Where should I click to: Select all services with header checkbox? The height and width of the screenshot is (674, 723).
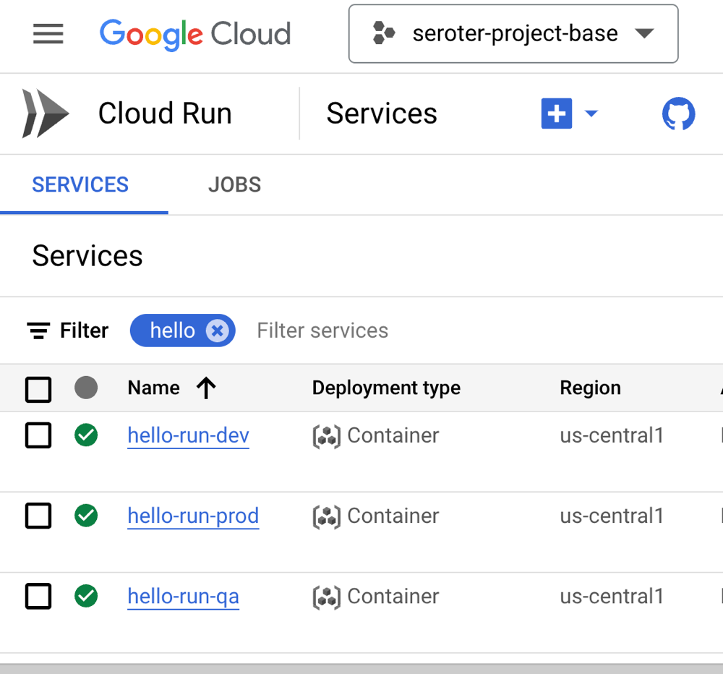[x=38, y=389]
